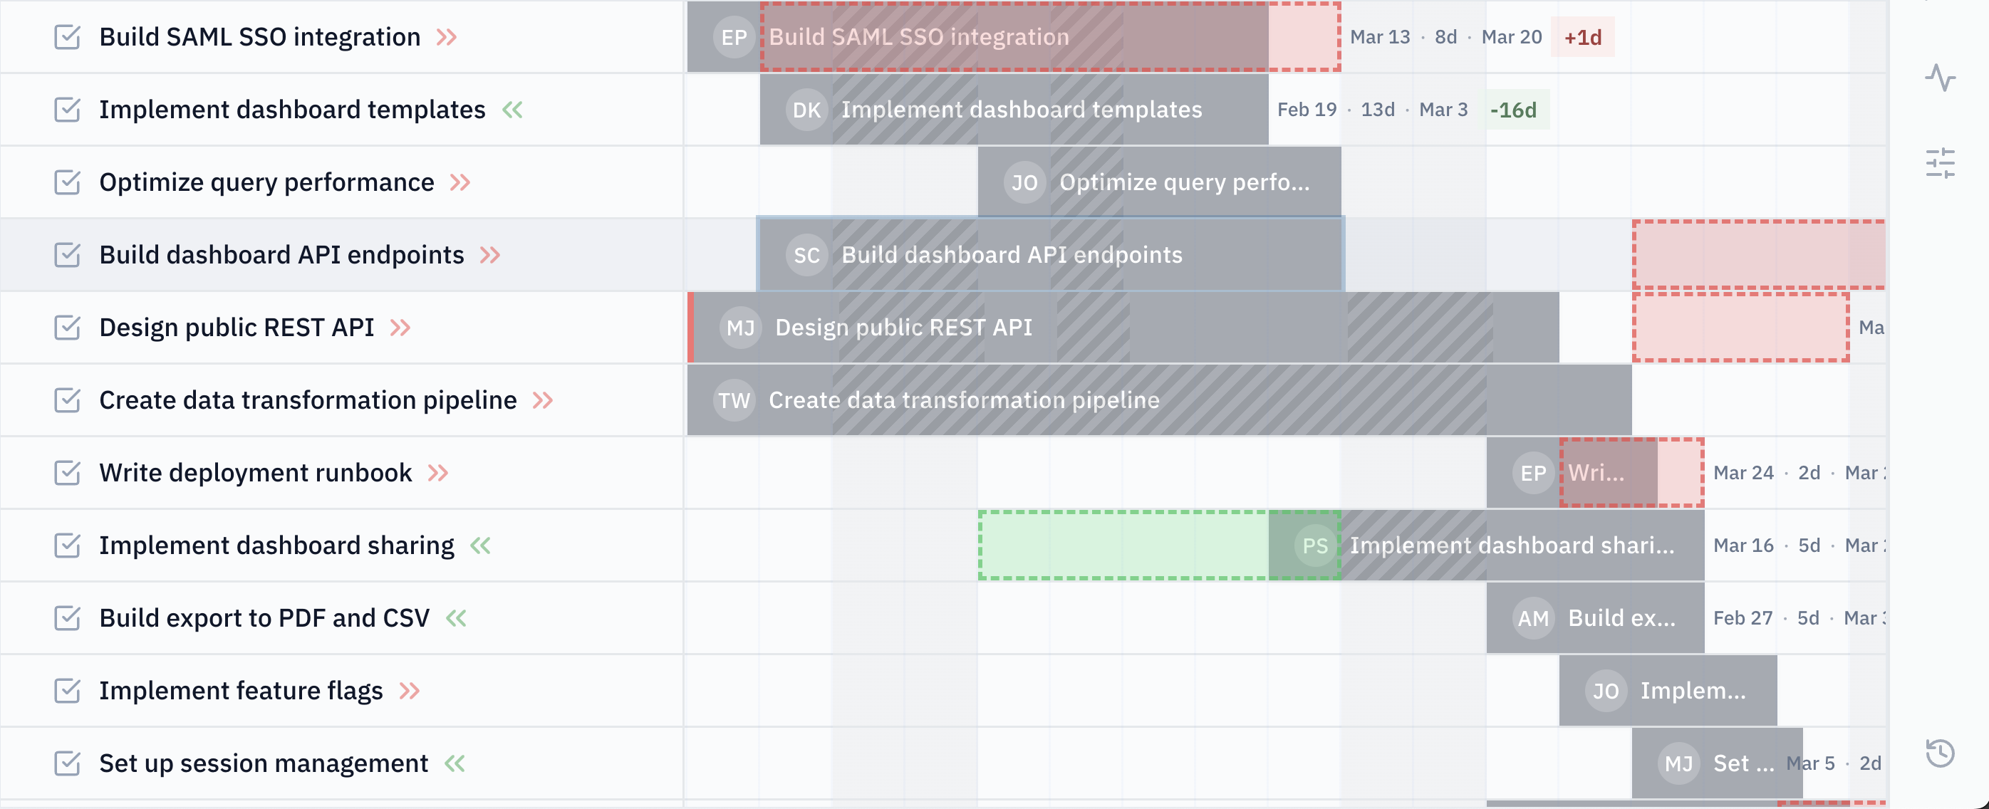Expand chevrons next to Implement feature flags
Image resolution: width=1989 pixels, height=809 pixels.
click(409, 690)
